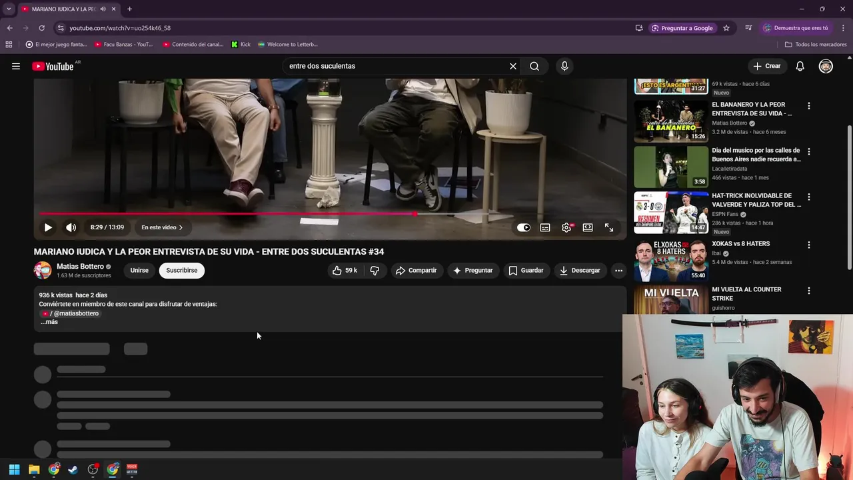
Task: Open 'Dia del musico' video title
Action: click(x=756, y=155)
